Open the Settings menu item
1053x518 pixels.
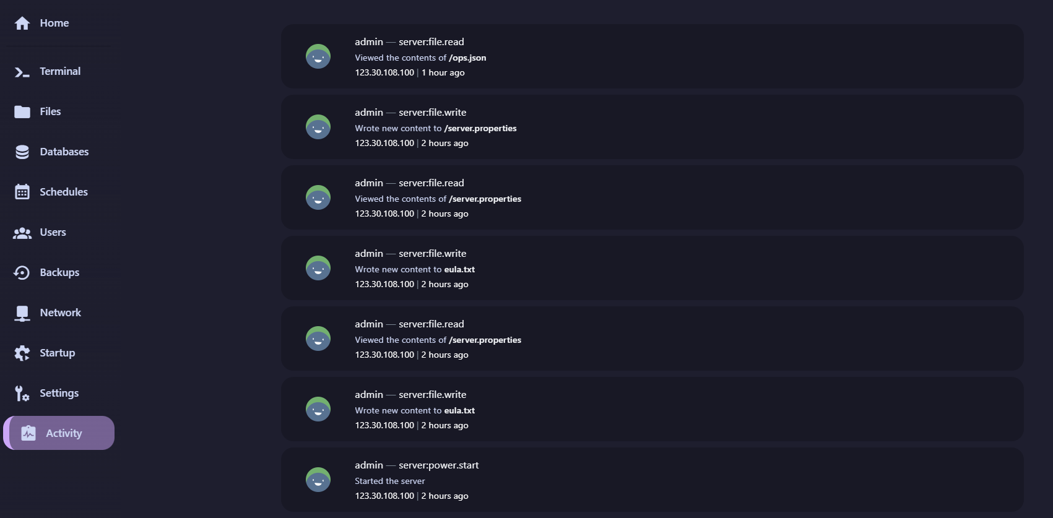[x=59, y=393]
